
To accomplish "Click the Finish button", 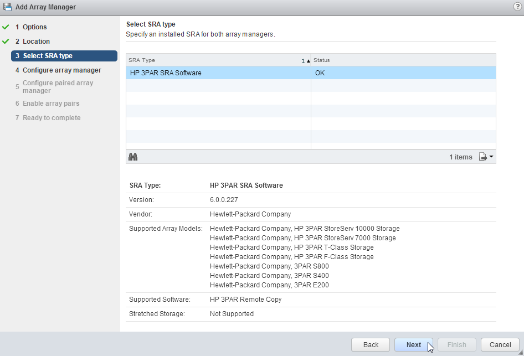I will click(x=457, y=344).
